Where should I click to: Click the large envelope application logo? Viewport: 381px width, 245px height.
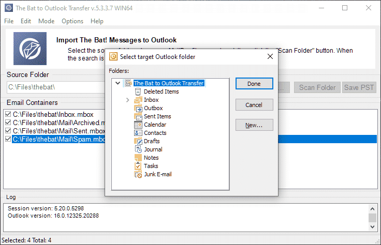[x=30, y=49]
